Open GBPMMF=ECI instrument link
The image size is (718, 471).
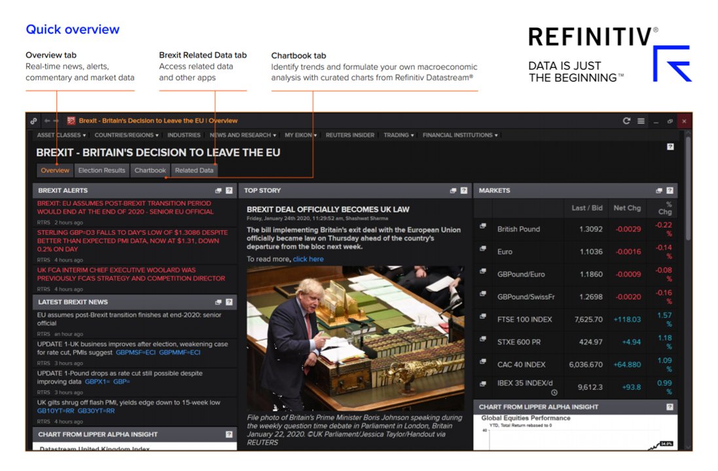(x=179, y=353)
